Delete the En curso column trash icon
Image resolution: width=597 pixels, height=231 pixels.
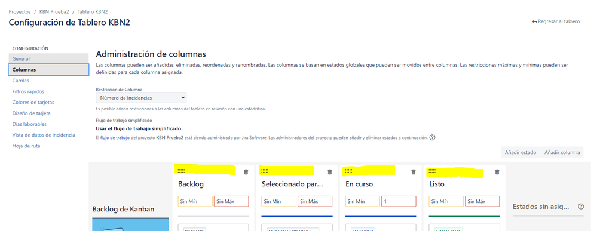(x=414, y=172)
